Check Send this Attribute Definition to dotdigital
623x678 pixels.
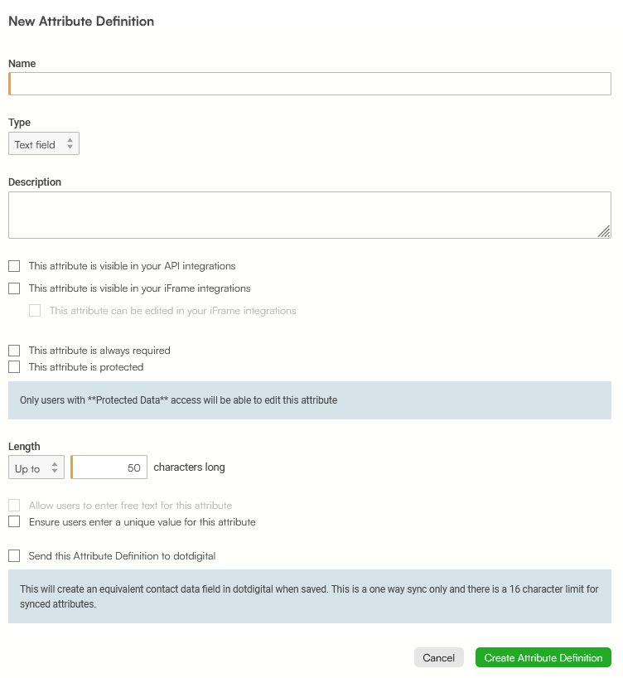point(14,555)
